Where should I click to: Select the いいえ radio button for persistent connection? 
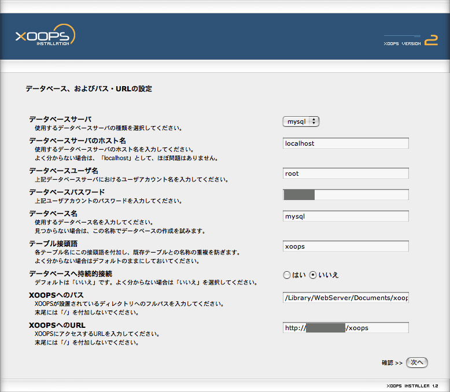pos(313,275)
